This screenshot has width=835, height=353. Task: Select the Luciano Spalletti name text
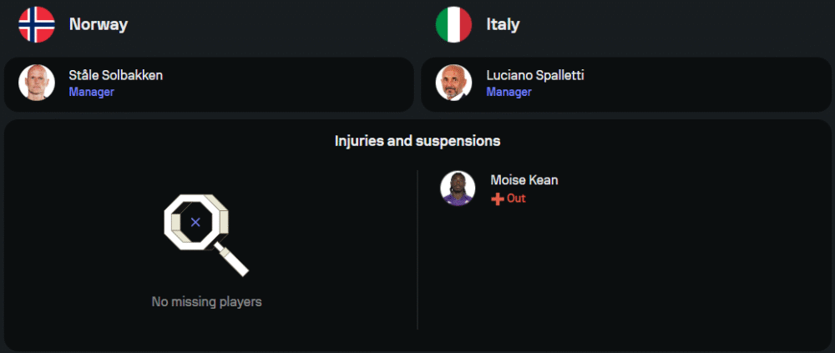pos(534,75)
